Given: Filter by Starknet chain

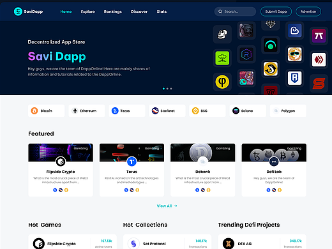Looking at the screenshot, I should tap(167, 110).
